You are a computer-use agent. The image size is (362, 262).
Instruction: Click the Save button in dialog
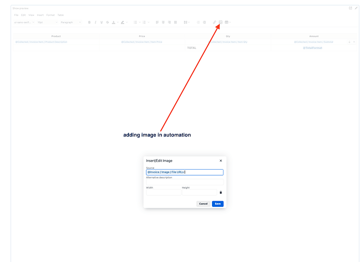[x=218, y=204]
